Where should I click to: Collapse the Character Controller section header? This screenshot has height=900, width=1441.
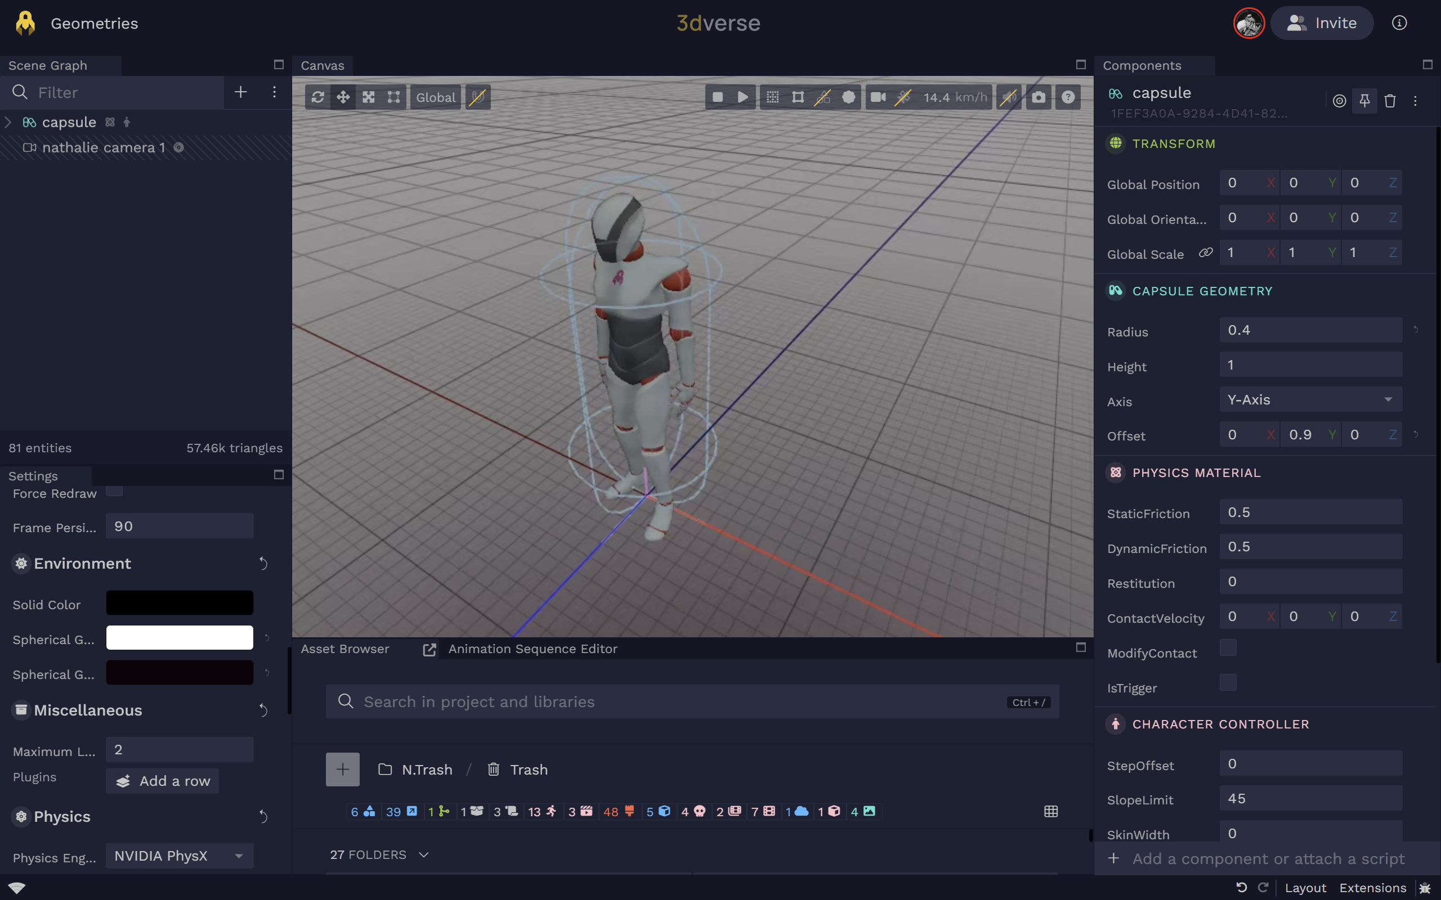click(x=1220, y=724)
